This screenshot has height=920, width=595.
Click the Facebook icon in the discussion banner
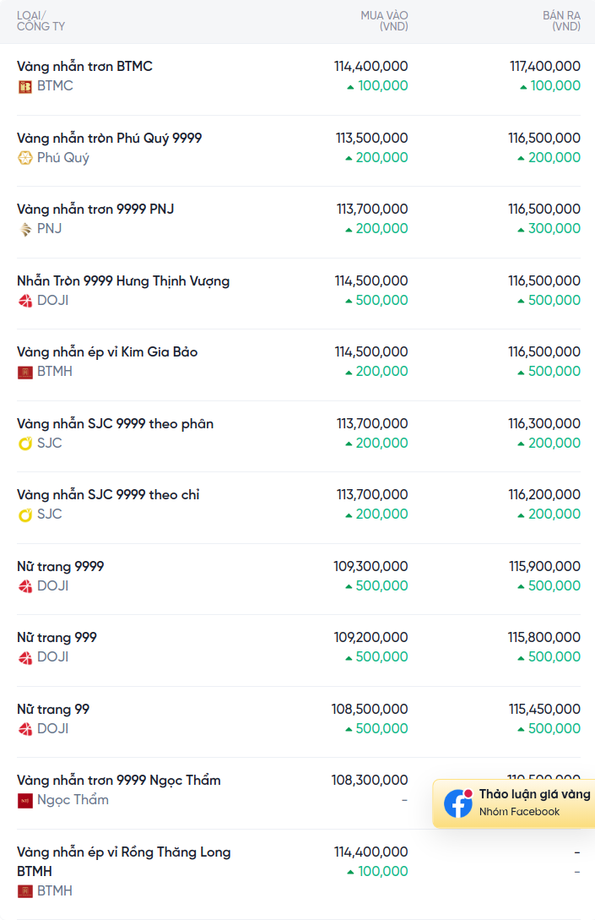457,803
